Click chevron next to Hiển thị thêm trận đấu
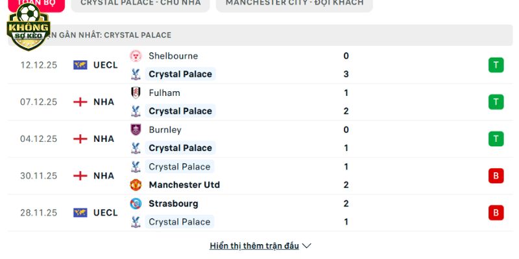Viewport: 519px width, 259px height. tap(307, 246)
